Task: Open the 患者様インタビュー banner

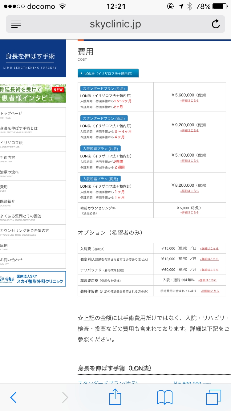Action: (33, 94)
